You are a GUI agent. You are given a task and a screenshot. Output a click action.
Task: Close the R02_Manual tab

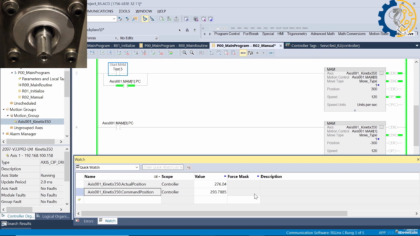pos(280,46)
